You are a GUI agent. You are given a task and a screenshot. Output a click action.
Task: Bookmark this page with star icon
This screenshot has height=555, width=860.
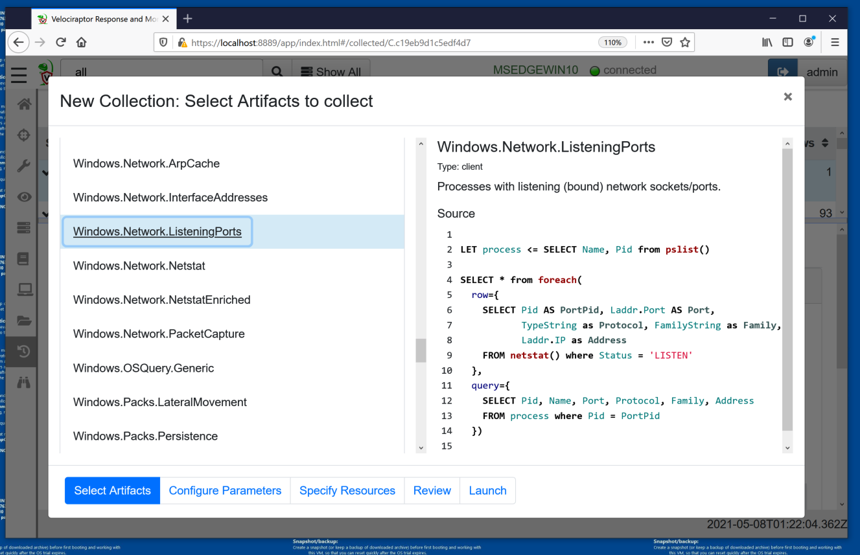tap(685, 42)
